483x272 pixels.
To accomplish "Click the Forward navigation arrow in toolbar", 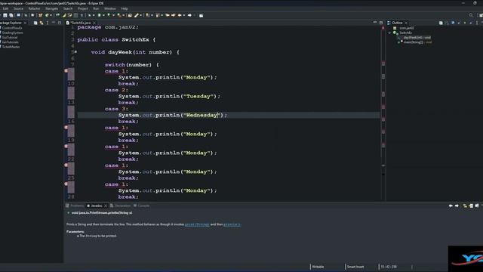I will coord(189,15).
